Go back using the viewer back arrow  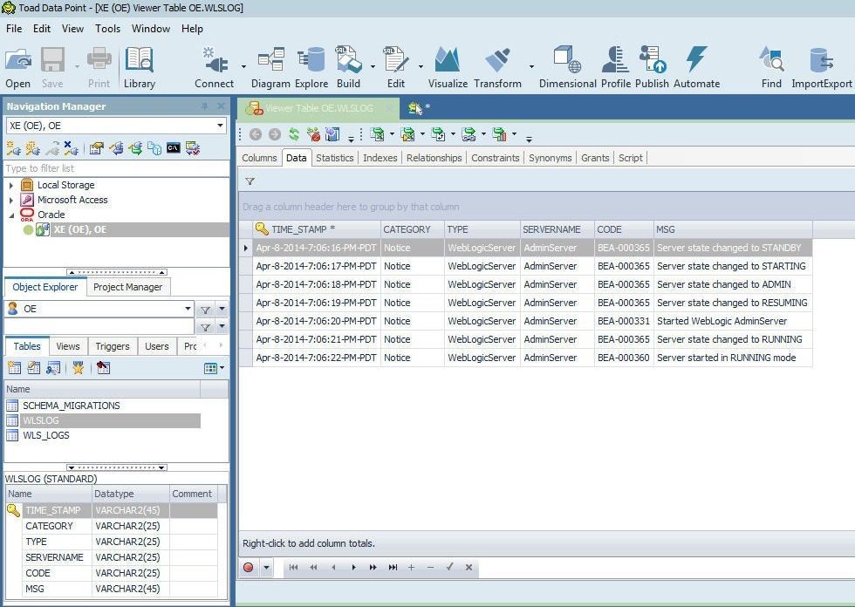coord(255,134)
